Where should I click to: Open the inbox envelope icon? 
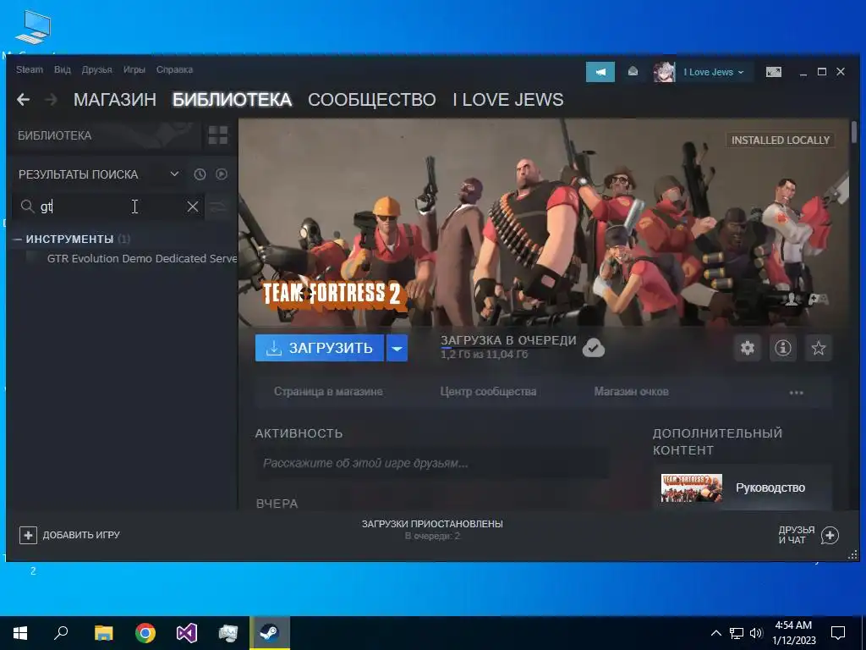coord(633,72)
